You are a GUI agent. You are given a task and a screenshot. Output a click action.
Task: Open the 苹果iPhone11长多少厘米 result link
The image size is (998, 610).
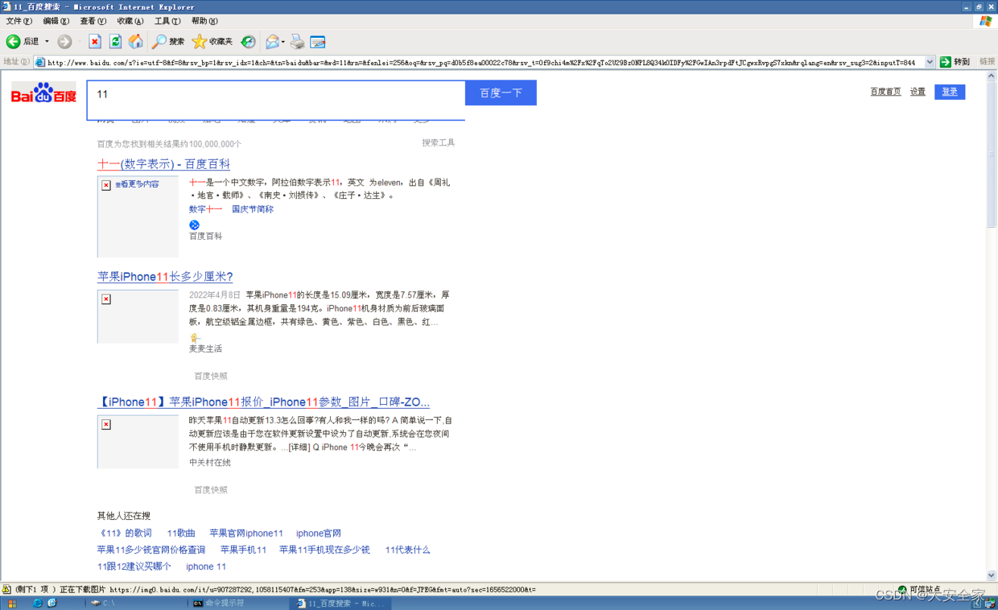[164, 276]
